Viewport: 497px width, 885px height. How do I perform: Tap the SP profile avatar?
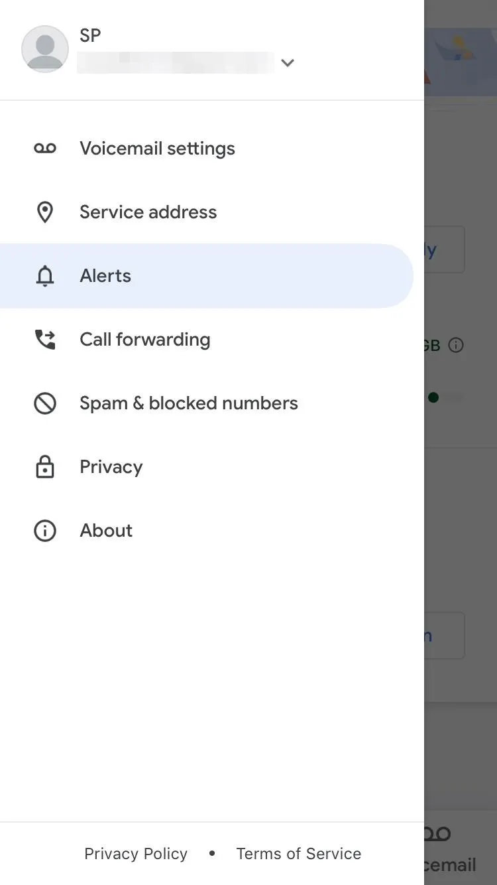click(45, 49)
